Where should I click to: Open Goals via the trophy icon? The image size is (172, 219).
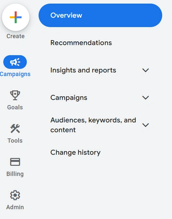[15, 95]
